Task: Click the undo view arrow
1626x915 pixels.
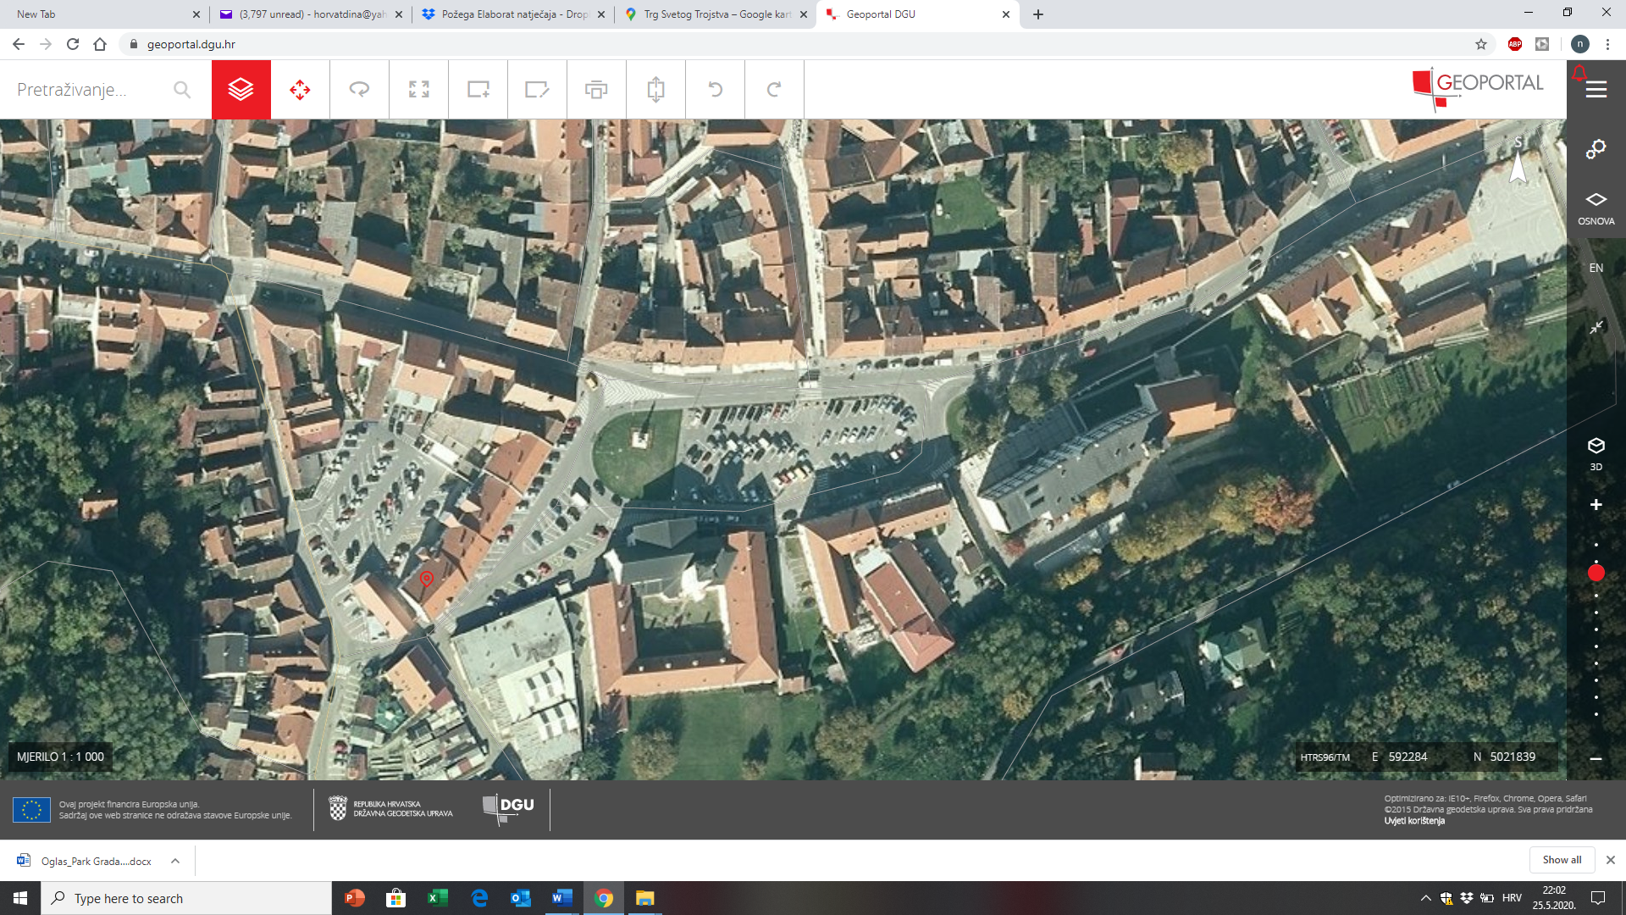Action: (x=715, y=89)
